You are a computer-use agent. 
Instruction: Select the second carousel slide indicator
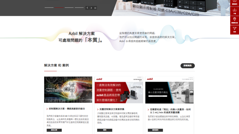[59, 7]
